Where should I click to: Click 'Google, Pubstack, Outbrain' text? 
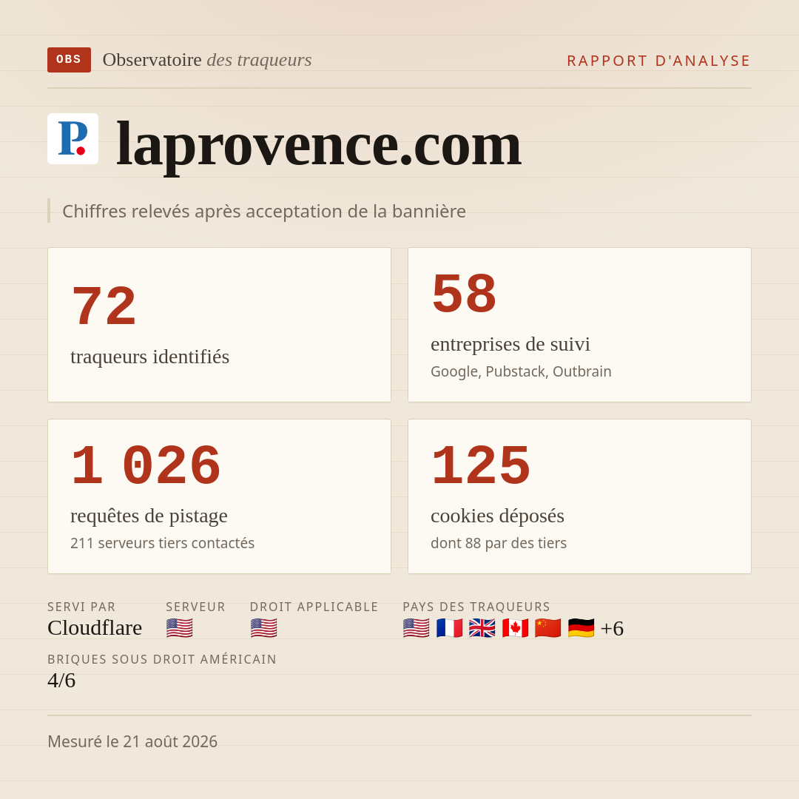521,371
